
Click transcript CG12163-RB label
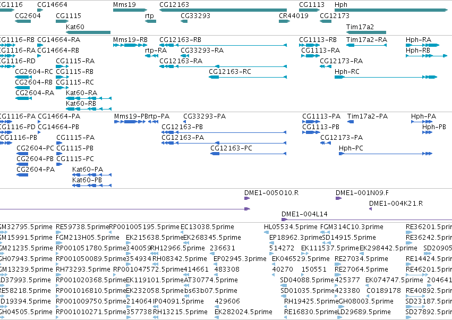click(180, 39)
